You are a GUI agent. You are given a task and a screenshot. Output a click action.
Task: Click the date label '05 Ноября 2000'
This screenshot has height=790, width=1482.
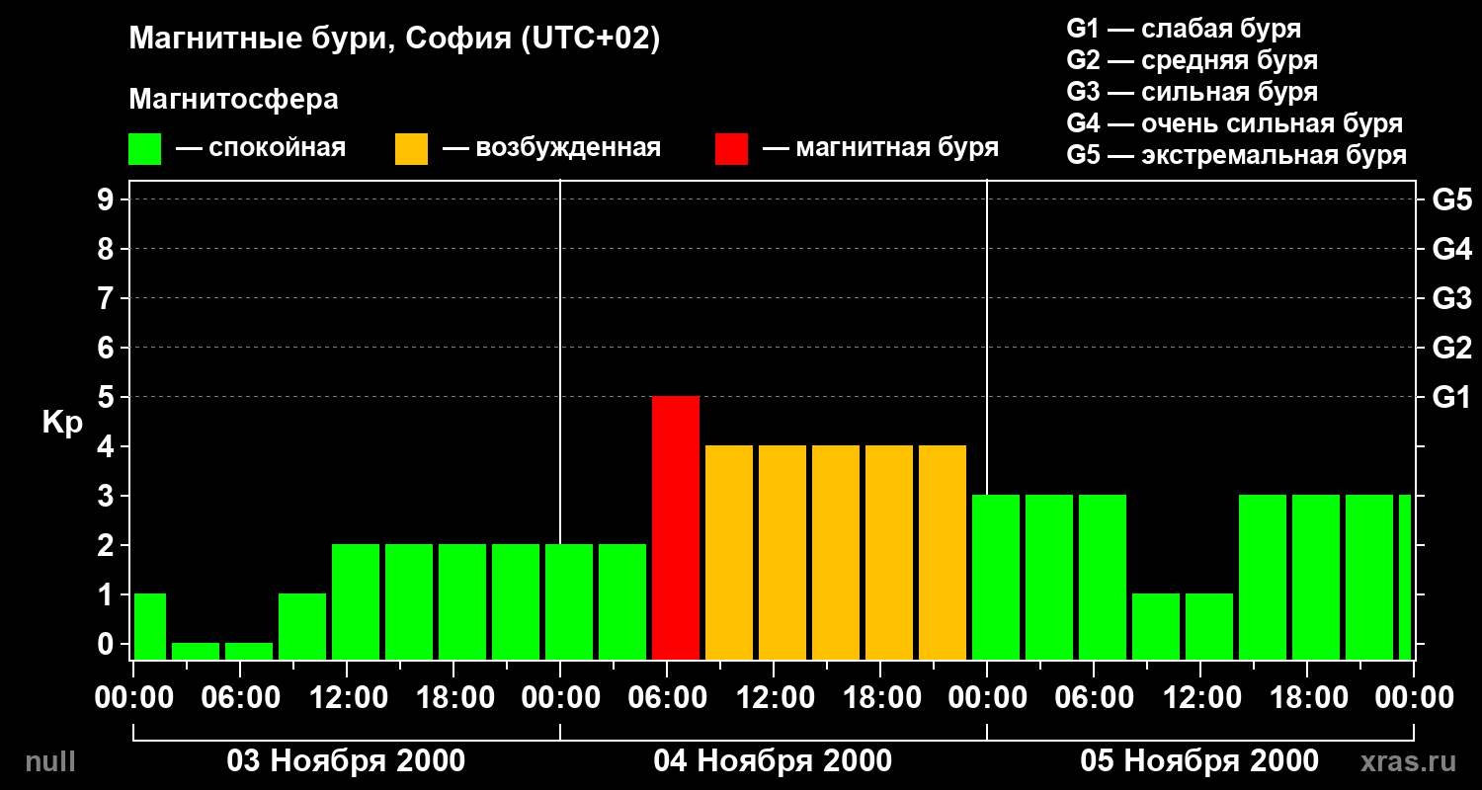1199,761
